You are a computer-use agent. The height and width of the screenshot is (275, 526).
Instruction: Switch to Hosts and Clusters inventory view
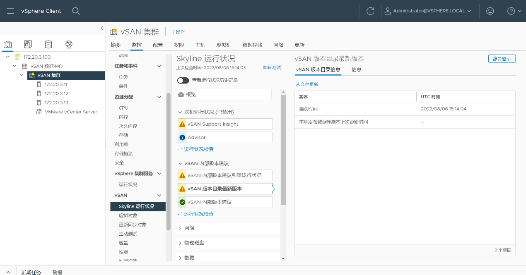(x=7, y=44)
